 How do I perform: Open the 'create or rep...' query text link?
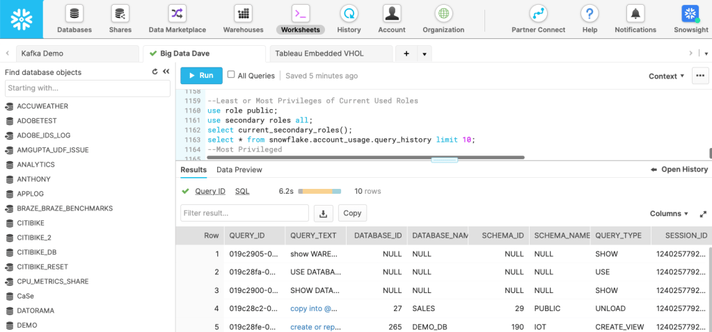pyautogui.click(x=315, y=326)
